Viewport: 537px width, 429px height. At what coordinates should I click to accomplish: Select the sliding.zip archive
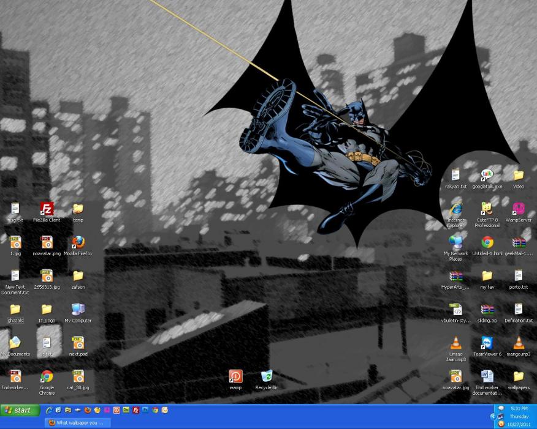tap(487, 310)
